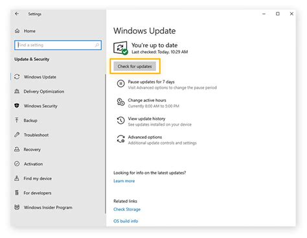This screenshot has width=307, height=238.
Task: Click the 'You're up to date' status text
Action: [x=155, y=45]
